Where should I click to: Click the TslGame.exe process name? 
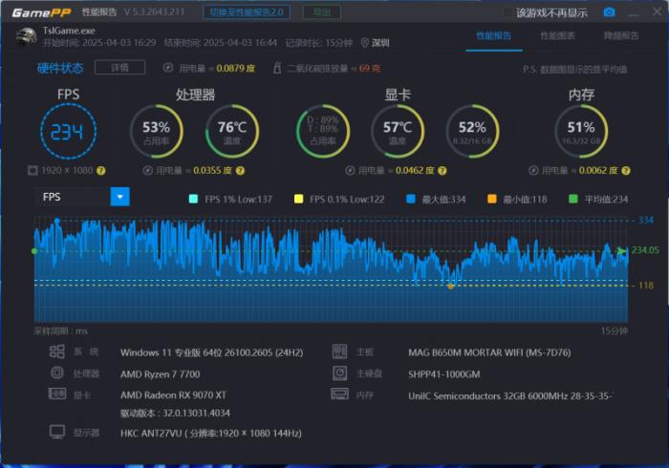pos(69,31)
